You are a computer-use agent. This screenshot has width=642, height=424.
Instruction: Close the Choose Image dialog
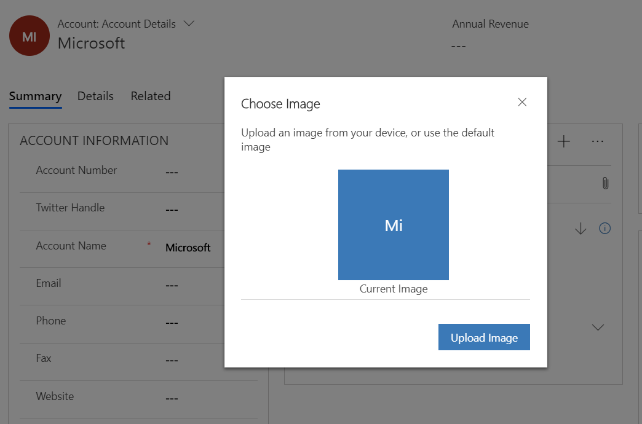tap(522, 102)
